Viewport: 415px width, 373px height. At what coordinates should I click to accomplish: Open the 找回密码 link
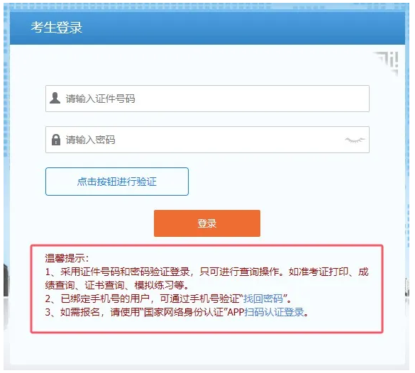pyautogui.click(x=263, y=299)
